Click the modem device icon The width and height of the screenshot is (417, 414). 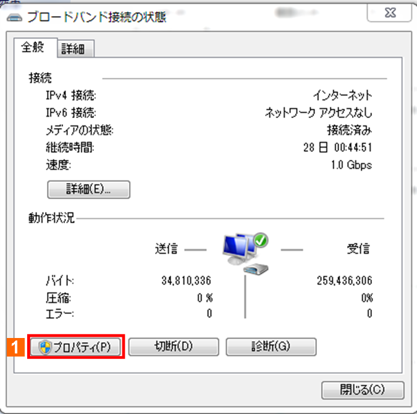pyautogui.click(x=256, y=269)
